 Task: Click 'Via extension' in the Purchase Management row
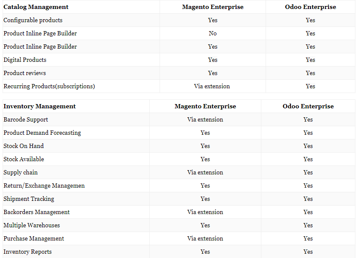pos(205,238)
